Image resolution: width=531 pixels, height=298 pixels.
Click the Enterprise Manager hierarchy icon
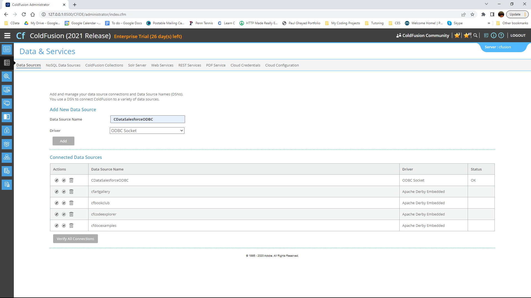point(7,158)
